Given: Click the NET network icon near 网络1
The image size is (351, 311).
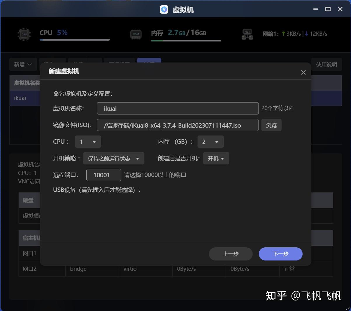Looking at the screenshot, I should pos(247,34).
